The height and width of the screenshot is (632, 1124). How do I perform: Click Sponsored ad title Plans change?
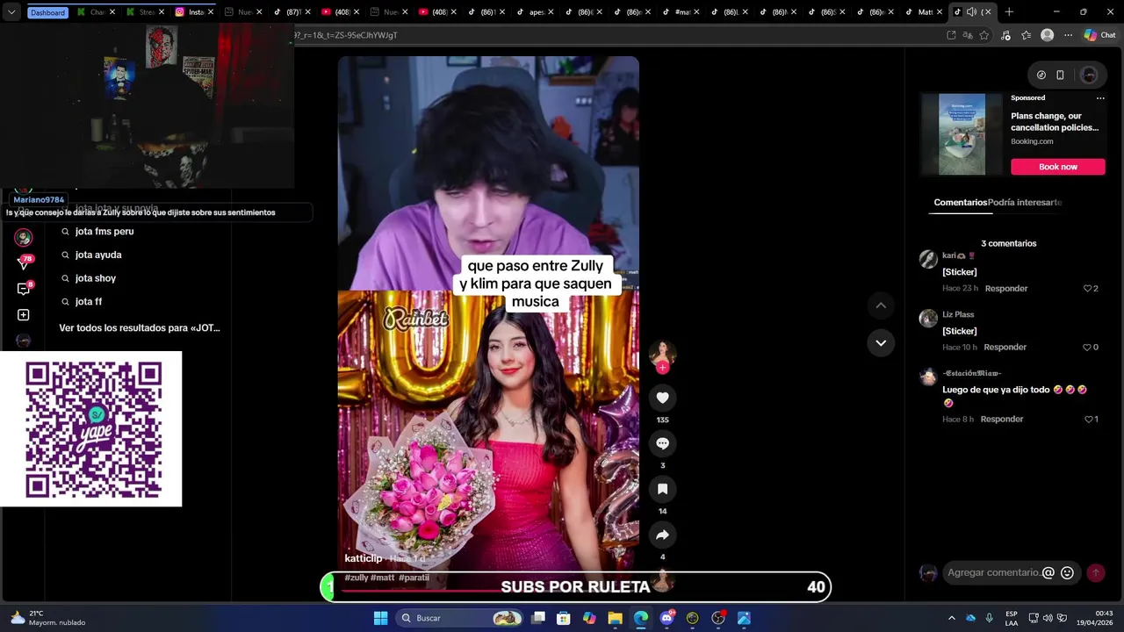tap(1055, 121)
